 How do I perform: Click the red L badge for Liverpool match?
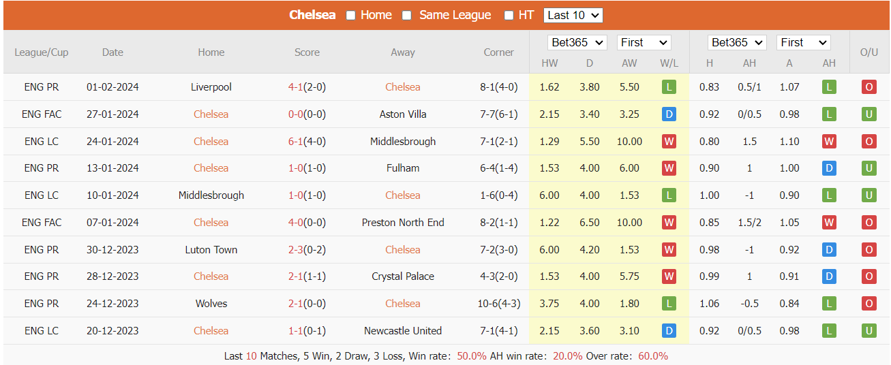669,87
